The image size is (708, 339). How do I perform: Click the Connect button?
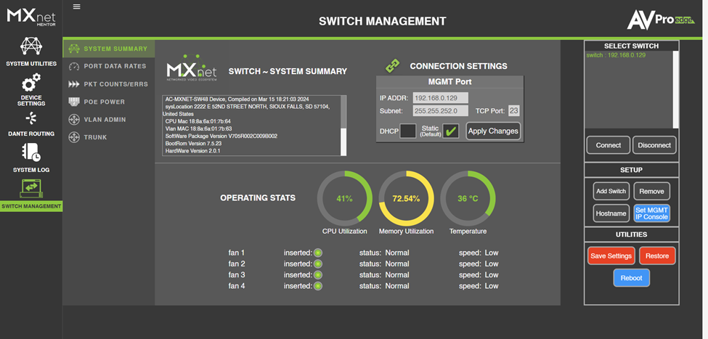(609, 145)
